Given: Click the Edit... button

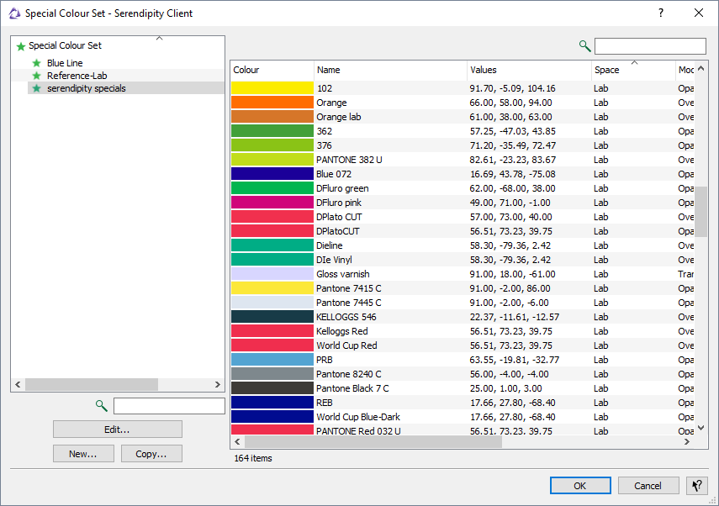Looking at the screenshot, I should click(118, 430).
